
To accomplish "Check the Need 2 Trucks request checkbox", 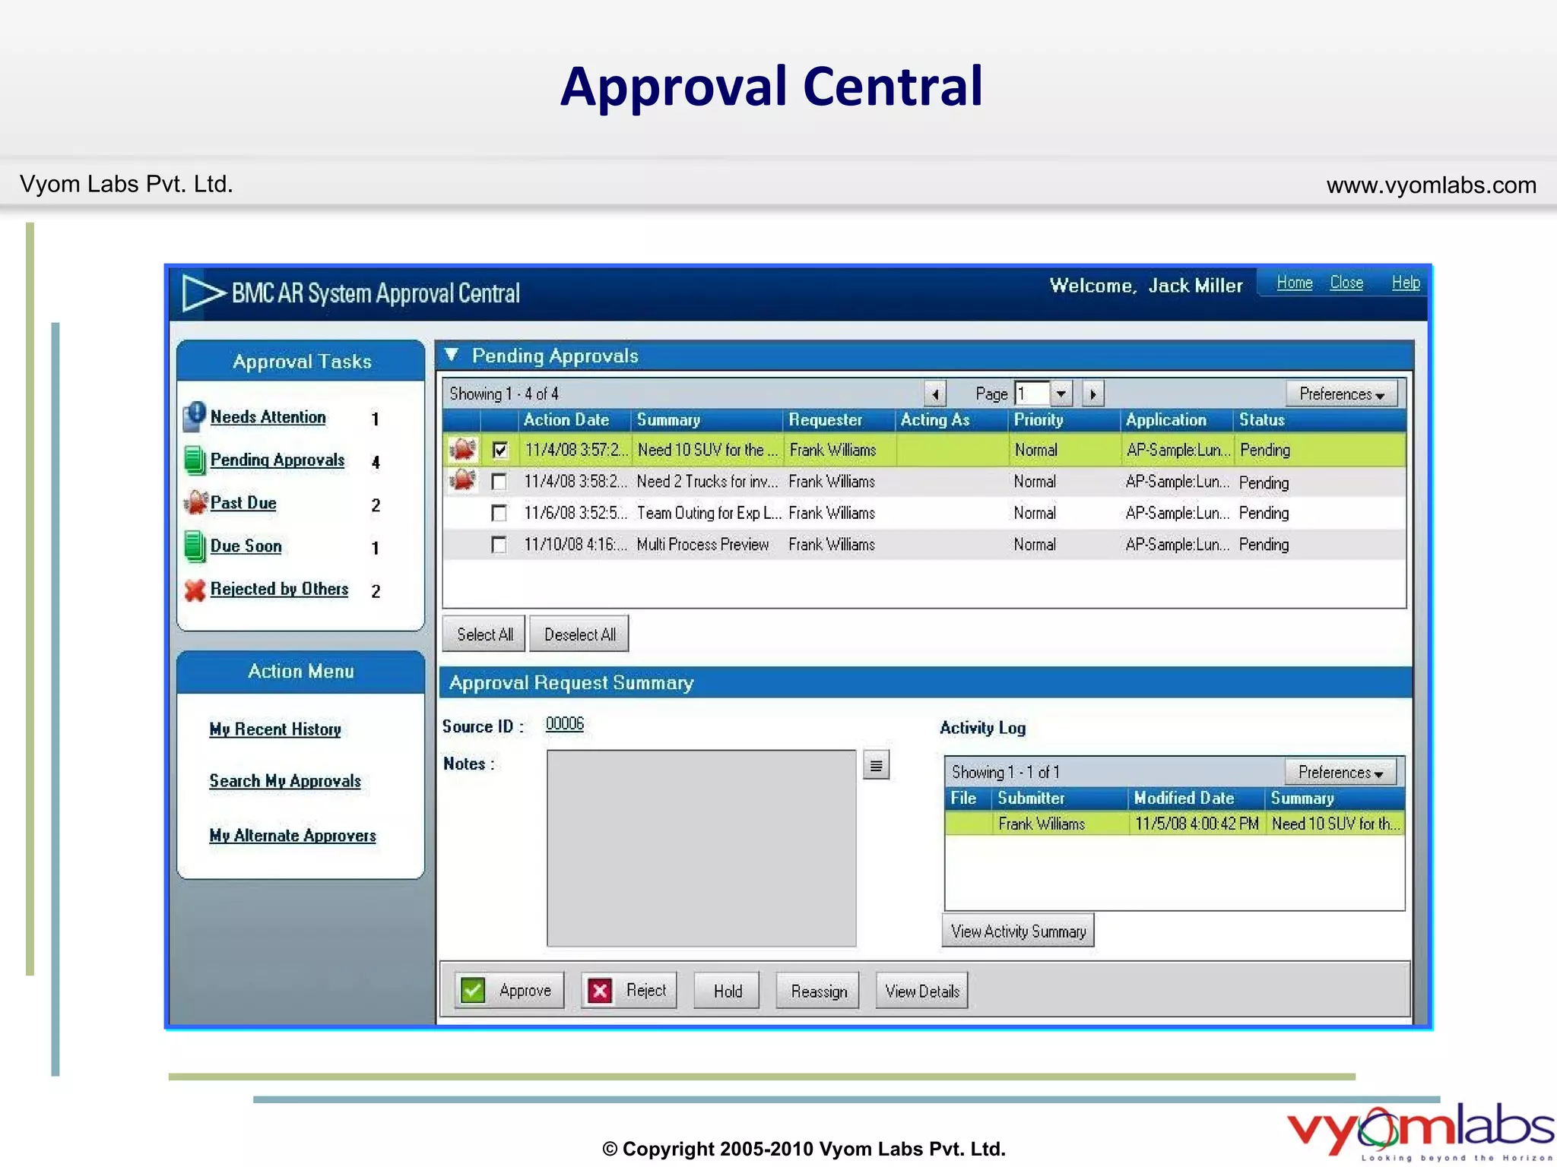I will [x=499, y=482].
